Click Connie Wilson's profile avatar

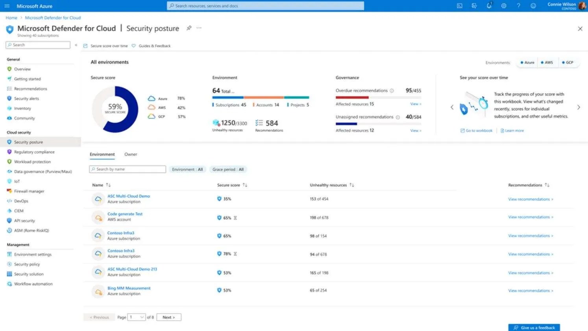tap(582, 6)
